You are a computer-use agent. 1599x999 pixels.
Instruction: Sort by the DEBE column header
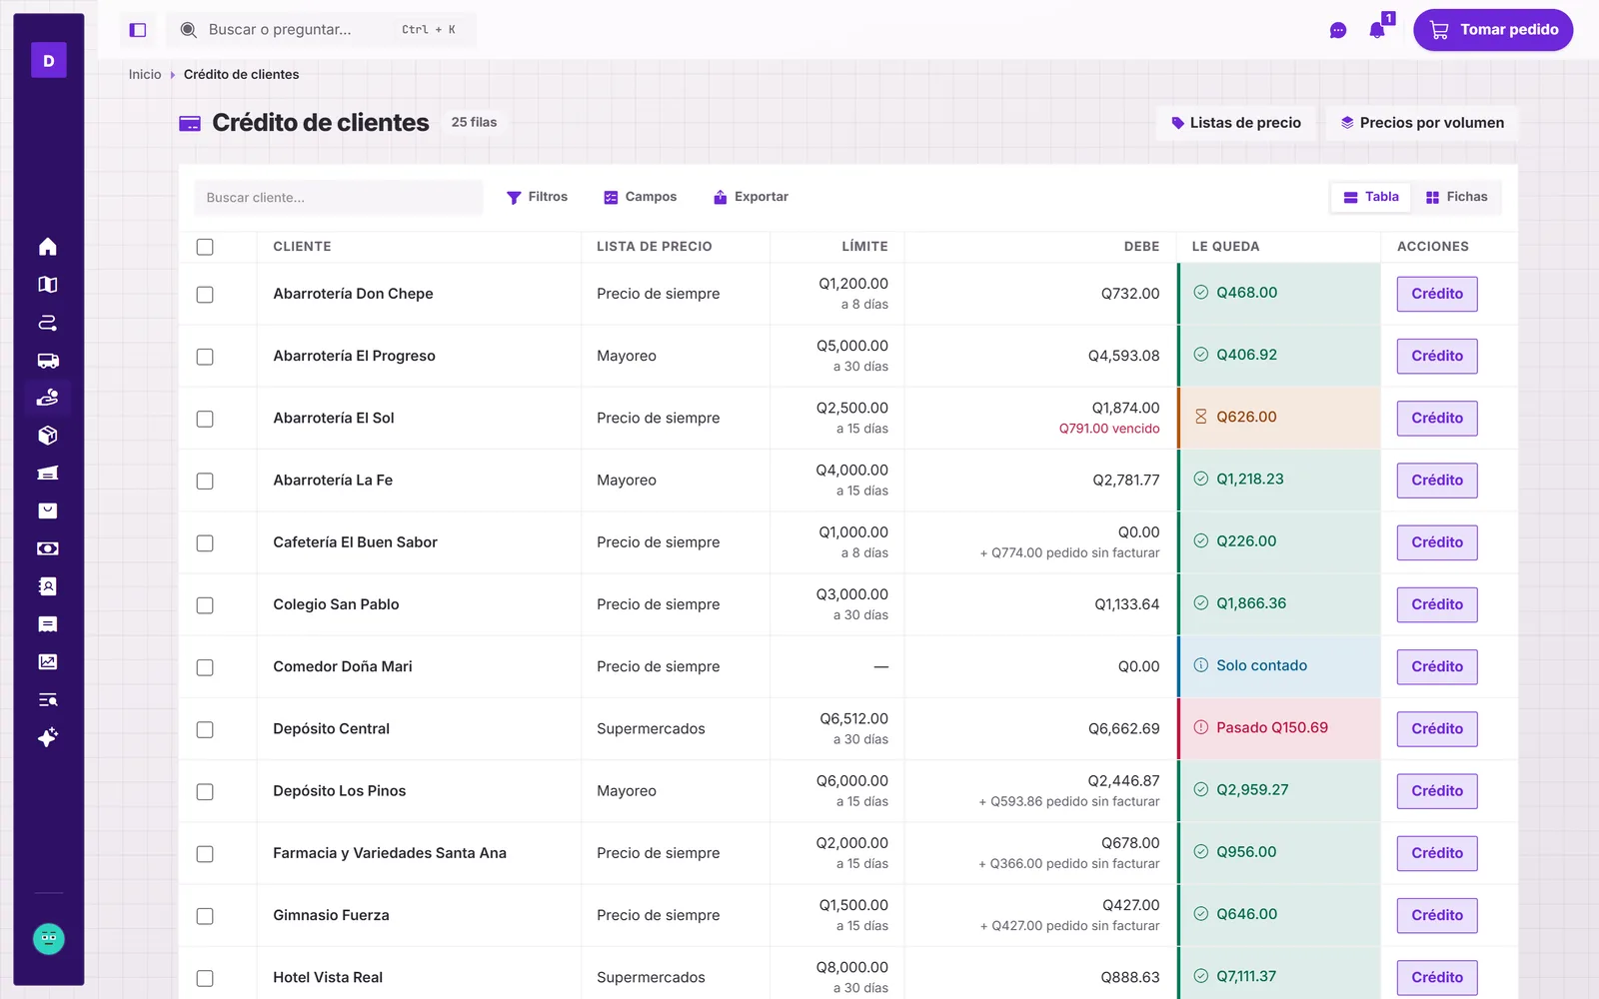coord(1141,247)
